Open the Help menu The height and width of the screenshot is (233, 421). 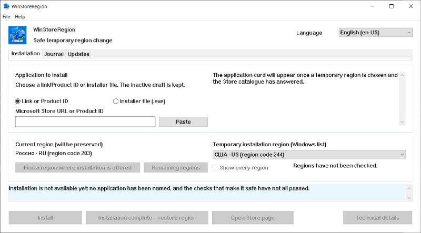20,16
